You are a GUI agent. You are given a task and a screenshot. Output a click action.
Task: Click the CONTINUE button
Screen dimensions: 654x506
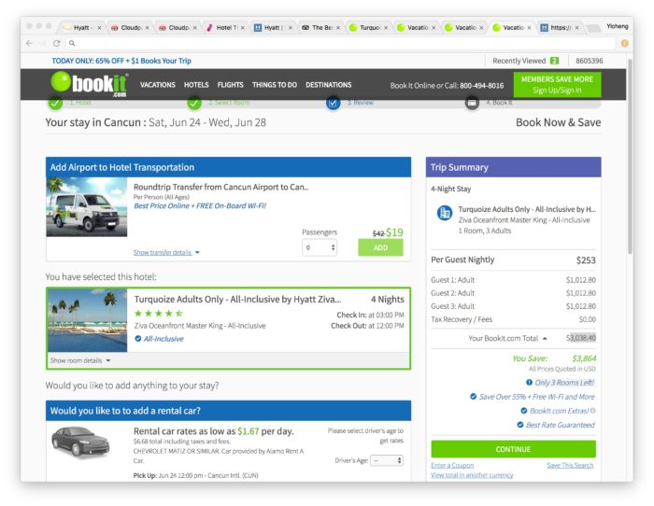[x=514, y=449]
